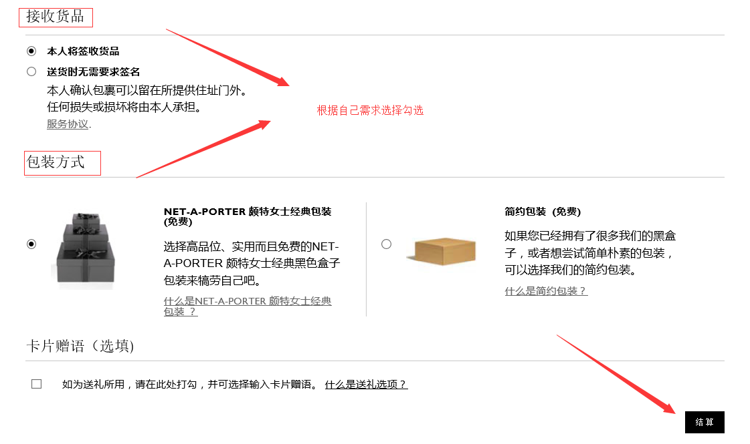Click NET-A-PORTER 颇特女士经典包装 (免费) title
The width and height of the screenshot is (750, 444).
248,216
